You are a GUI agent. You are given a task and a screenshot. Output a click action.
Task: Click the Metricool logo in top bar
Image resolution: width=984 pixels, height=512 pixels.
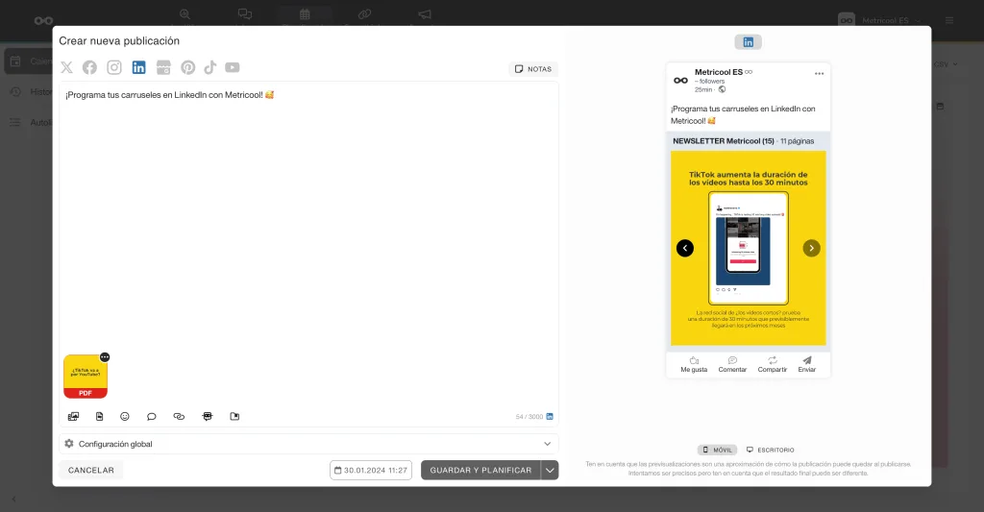44,21
